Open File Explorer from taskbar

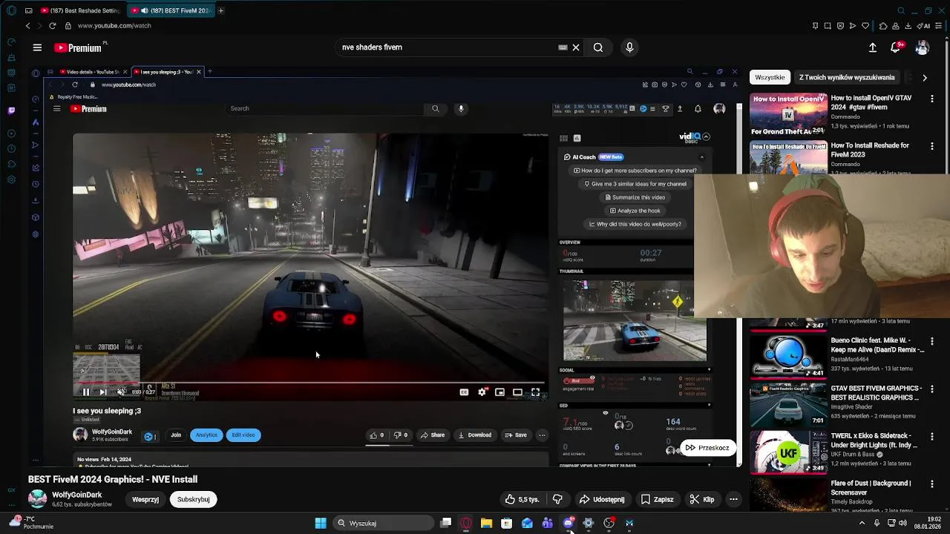(x=486, y=523)
